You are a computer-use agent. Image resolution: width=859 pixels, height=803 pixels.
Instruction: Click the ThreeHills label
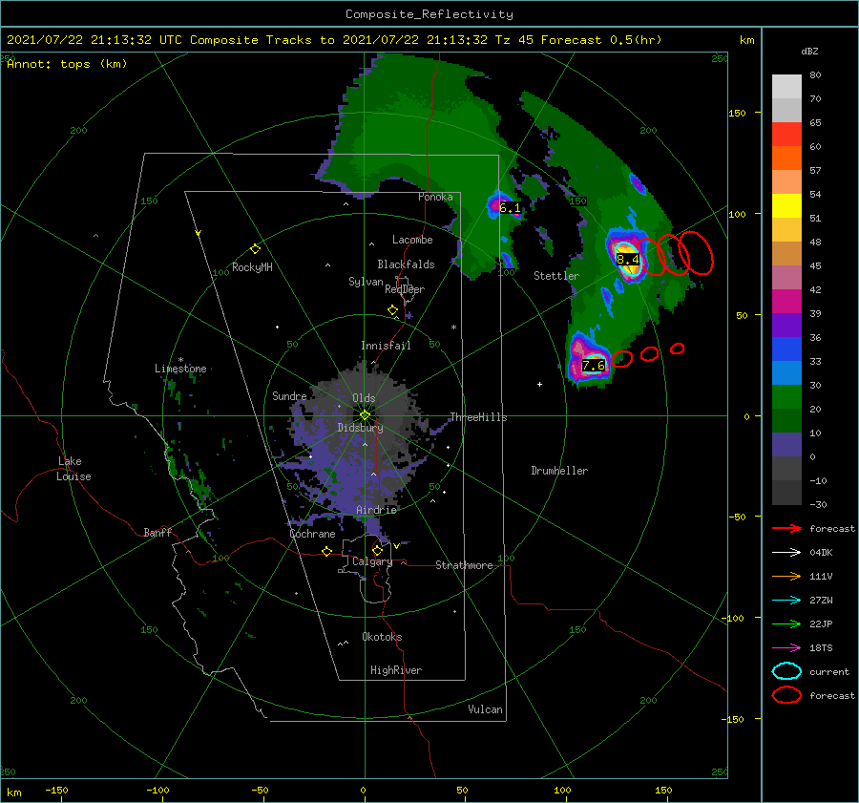pos(478,417)
